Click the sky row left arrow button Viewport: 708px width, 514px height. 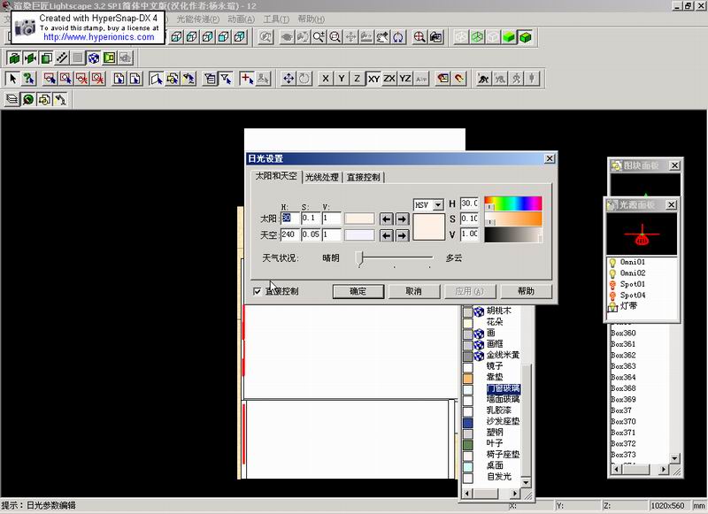point(387,235)
